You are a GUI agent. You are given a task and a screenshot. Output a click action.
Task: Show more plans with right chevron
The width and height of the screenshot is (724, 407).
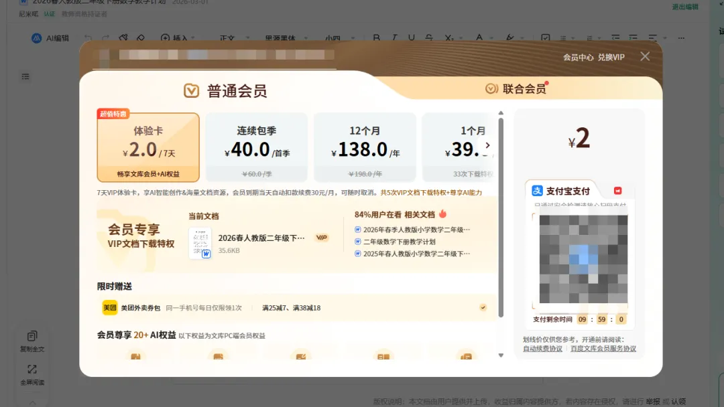coord(487,145)
